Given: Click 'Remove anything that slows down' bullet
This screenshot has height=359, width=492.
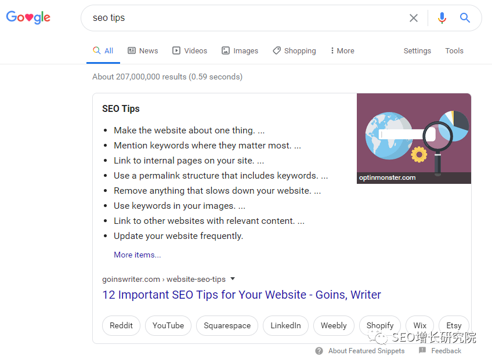Looking at the screenshot, I should coord(218,191).
